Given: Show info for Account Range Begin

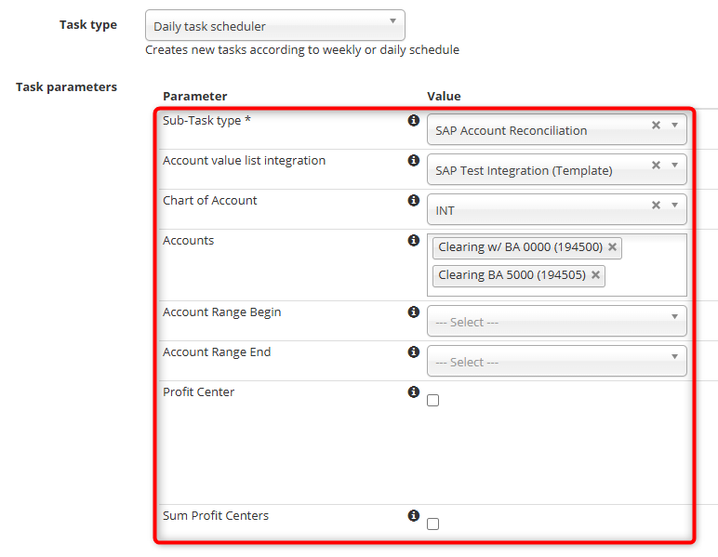Looking at the screenshot, I should [x=414, y=312].
